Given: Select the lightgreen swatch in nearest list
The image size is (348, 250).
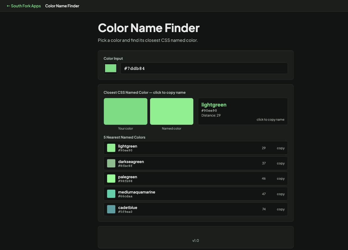Looking at the screenshot, I should click(111, 148).
